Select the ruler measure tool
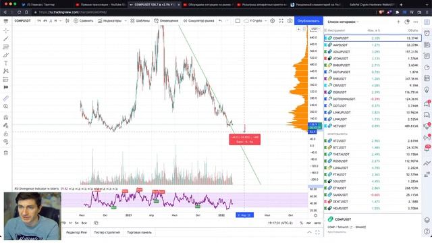Screen dimensions: 432x243 (x=6, y=98)
